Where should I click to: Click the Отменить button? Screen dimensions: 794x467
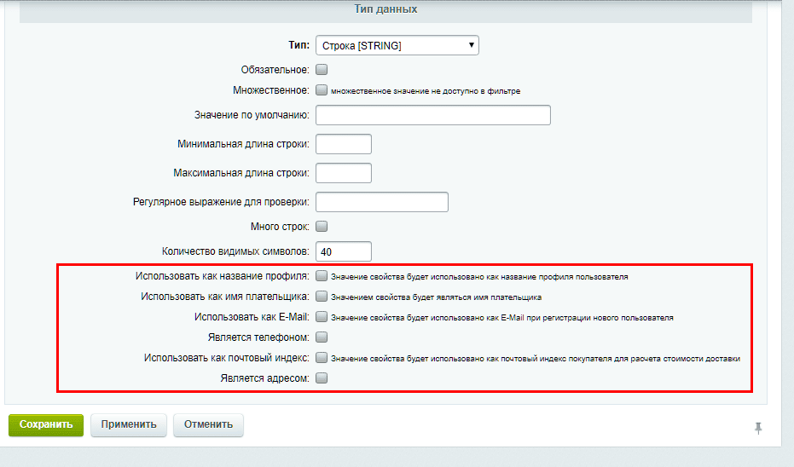point(208,424)
